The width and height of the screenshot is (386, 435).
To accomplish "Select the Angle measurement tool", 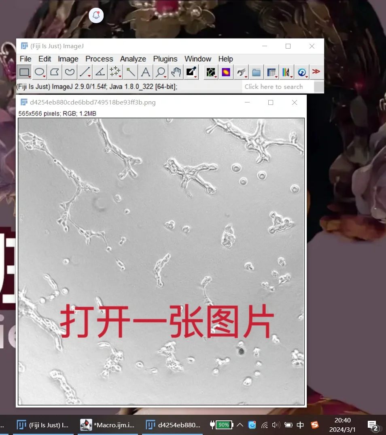I will (100, 72).
